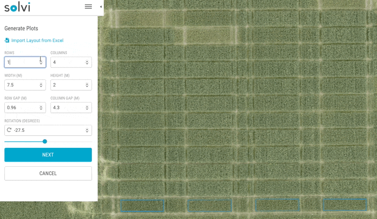The image size is (377, 219).
Task: Focus the Width (M) field
Action: coord(25,85)
